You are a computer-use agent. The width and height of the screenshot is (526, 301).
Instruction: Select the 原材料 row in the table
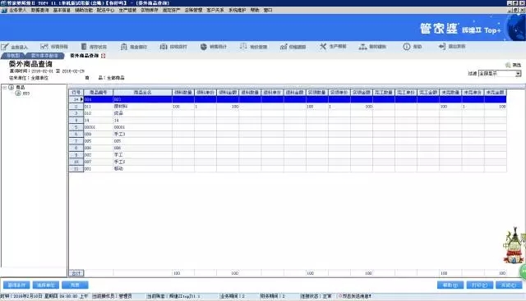[288, 107]
